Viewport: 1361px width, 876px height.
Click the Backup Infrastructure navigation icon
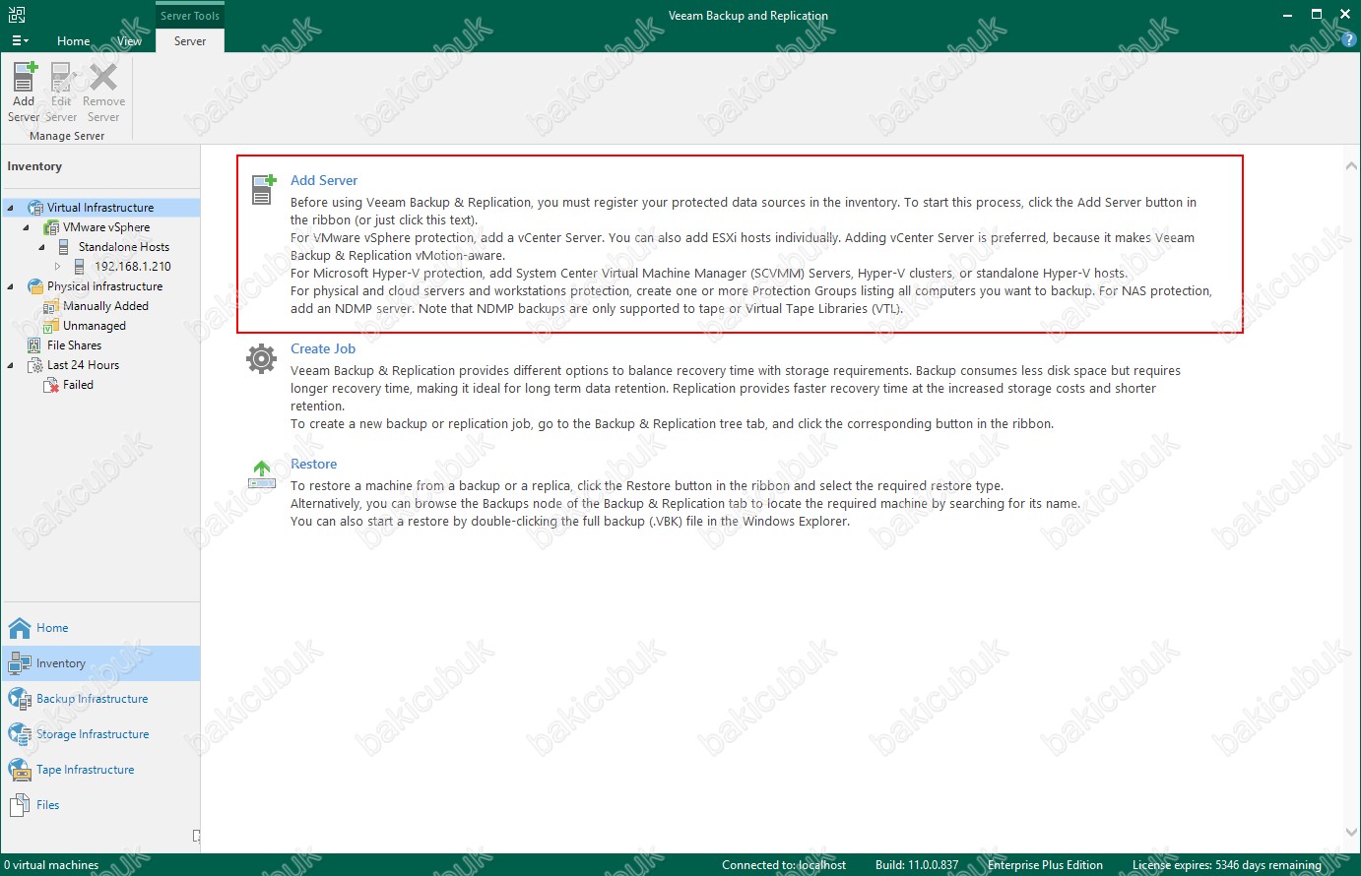coord(20,699)
